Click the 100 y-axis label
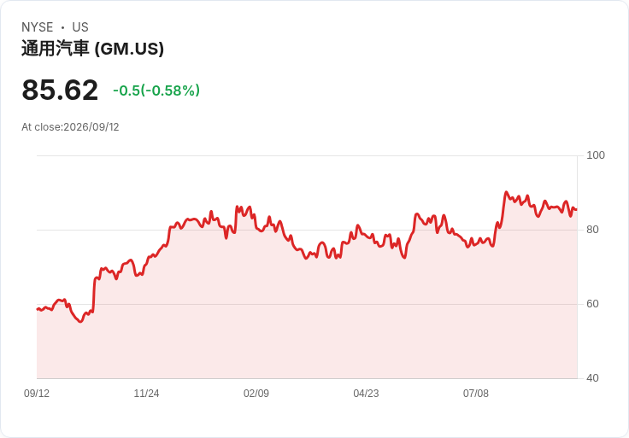Screen dimensions: 629x438 click(x=596, y=155)
